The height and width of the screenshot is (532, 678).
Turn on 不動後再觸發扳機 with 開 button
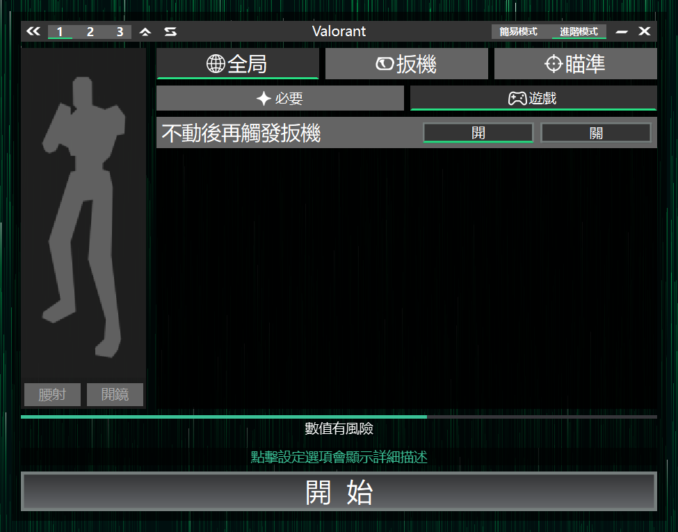478,133
